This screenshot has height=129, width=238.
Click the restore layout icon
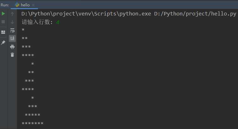click(x=3, y=32)
